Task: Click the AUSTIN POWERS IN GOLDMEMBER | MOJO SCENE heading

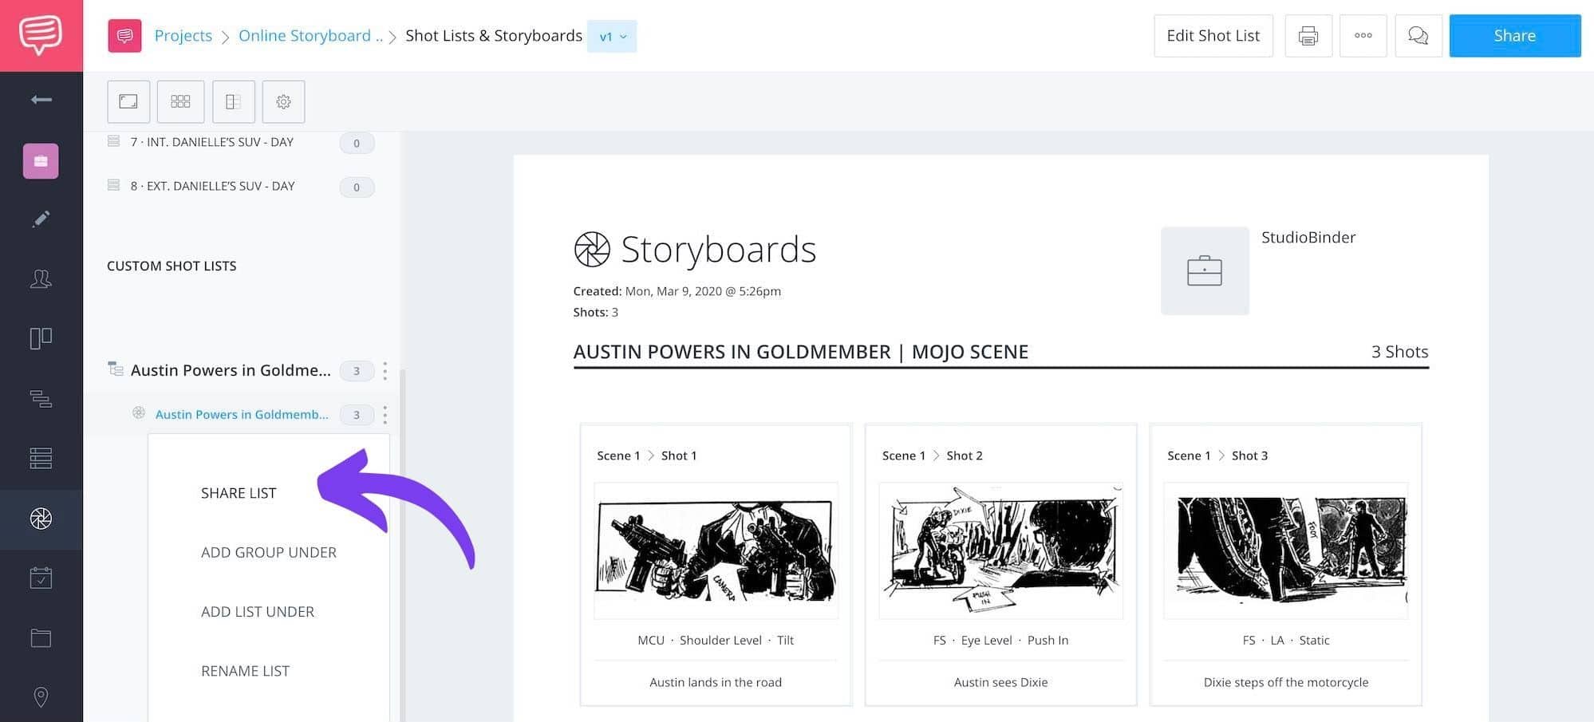Action: tap(801, 352)
